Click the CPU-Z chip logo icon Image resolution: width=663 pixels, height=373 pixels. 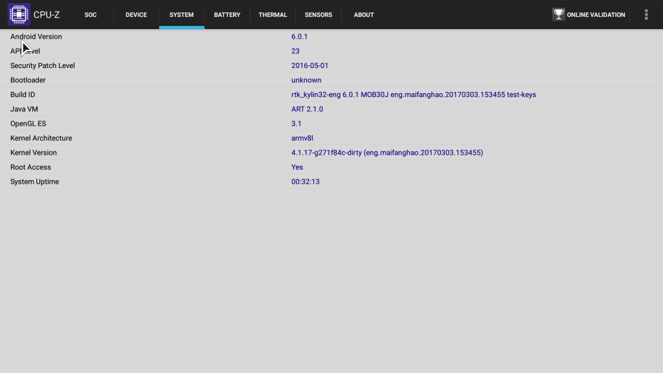[x=19, y=14]
